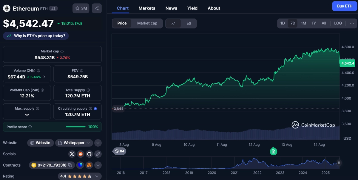Click Why is ETH's price up today
358x180 pixels.
[36, 36]
